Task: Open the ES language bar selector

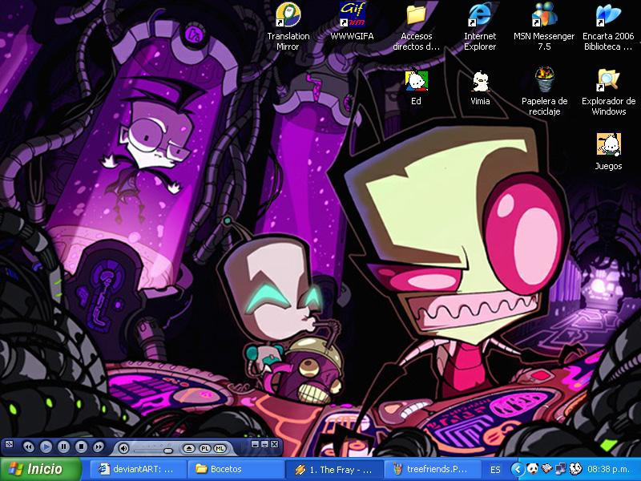Action: [x=495, y=470]
